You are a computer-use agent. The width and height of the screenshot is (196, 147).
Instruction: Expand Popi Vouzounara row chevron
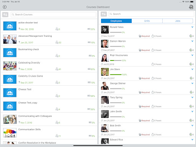coord(192,55)
